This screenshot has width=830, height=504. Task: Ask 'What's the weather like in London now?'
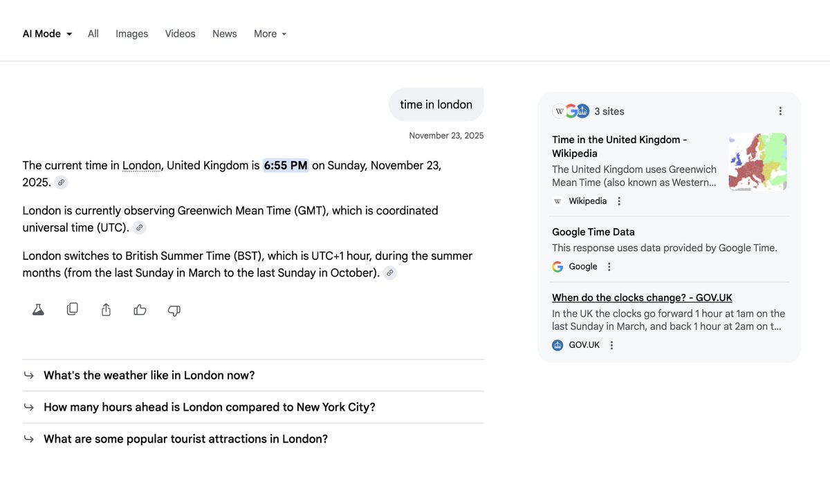[253, 375]
